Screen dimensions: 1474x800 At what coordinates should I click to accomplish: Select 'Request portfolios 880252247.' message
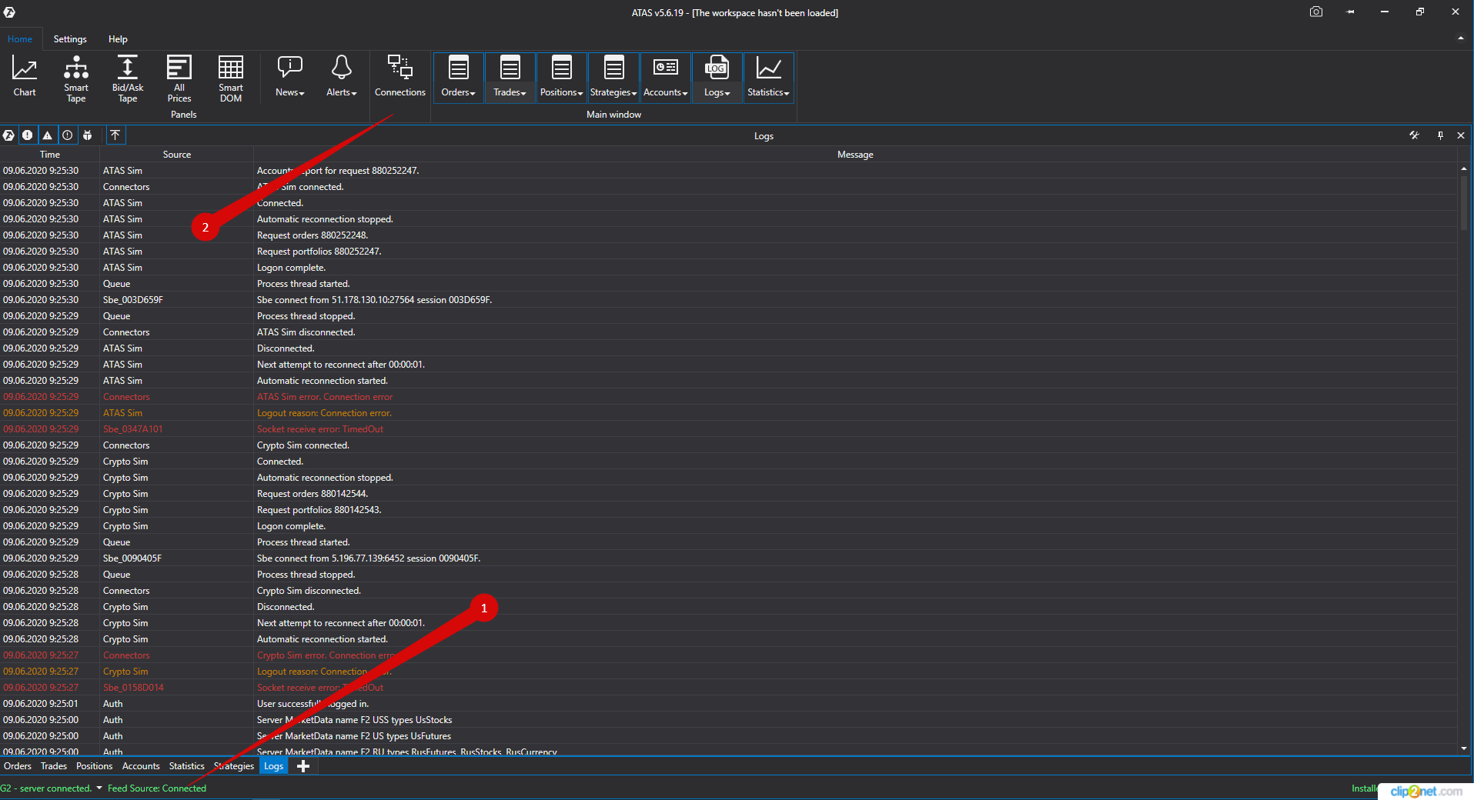[x=319, y=252]
